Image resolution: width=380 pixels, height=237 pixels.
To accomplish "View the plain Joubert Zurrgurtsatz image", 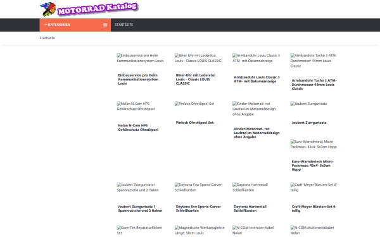I will pos(309,104).
